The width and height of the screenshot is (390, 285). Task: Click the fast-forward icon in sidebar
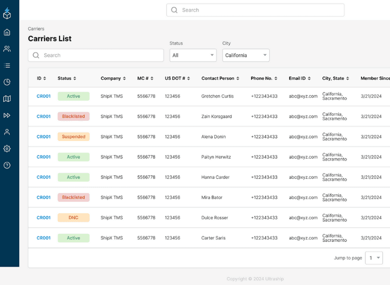[x=7, y=115]
